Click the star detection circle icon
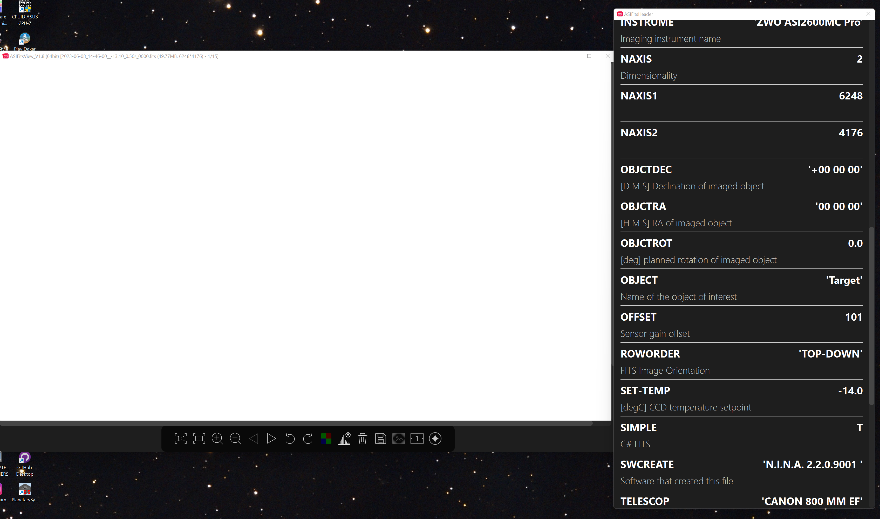The height and width of the screenshot is (519, 880). pyautogui.click(x=435, y=439)
